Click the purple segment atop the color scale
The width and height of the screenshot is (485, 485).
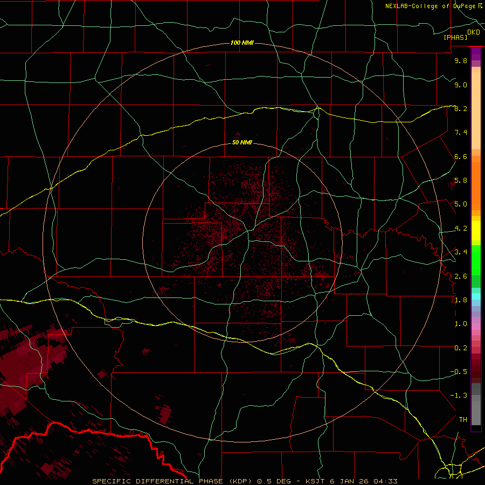tap(476, 54)
